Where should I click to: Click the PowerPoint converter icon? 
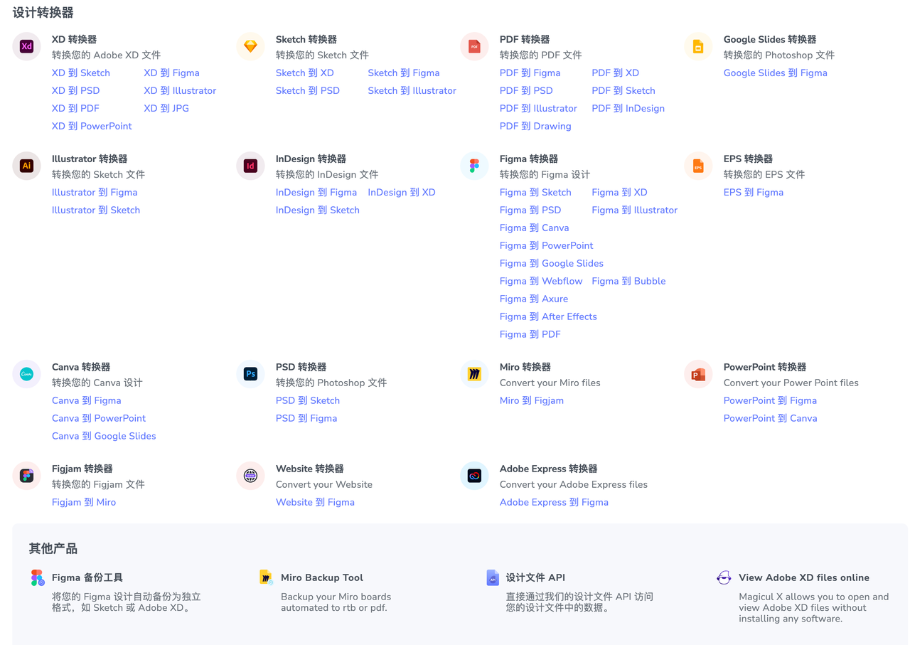click(x=698, y=374)
